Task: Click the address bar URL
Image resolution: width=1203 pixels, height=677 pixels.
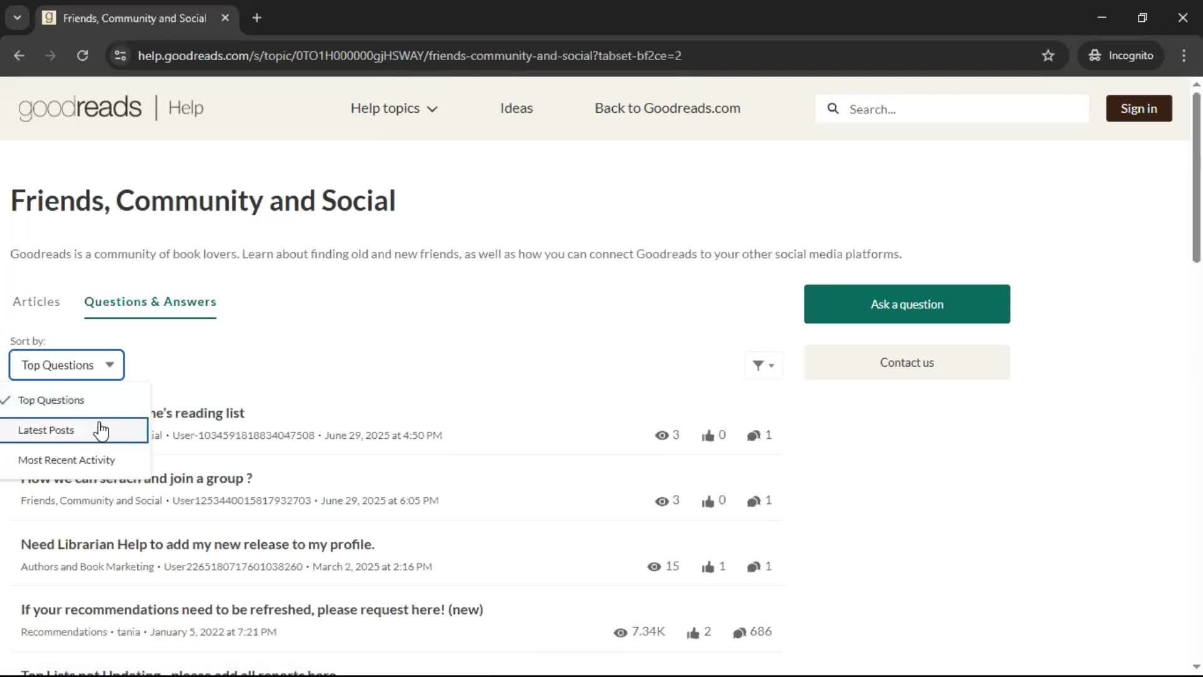Action: (x=410, y=56)
